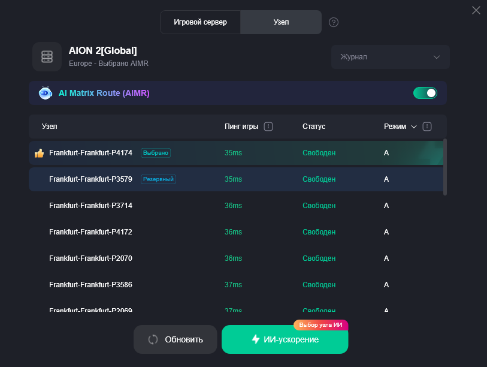Click the info icon next to Пинг игры
The image size is (487, 367).
268,127
